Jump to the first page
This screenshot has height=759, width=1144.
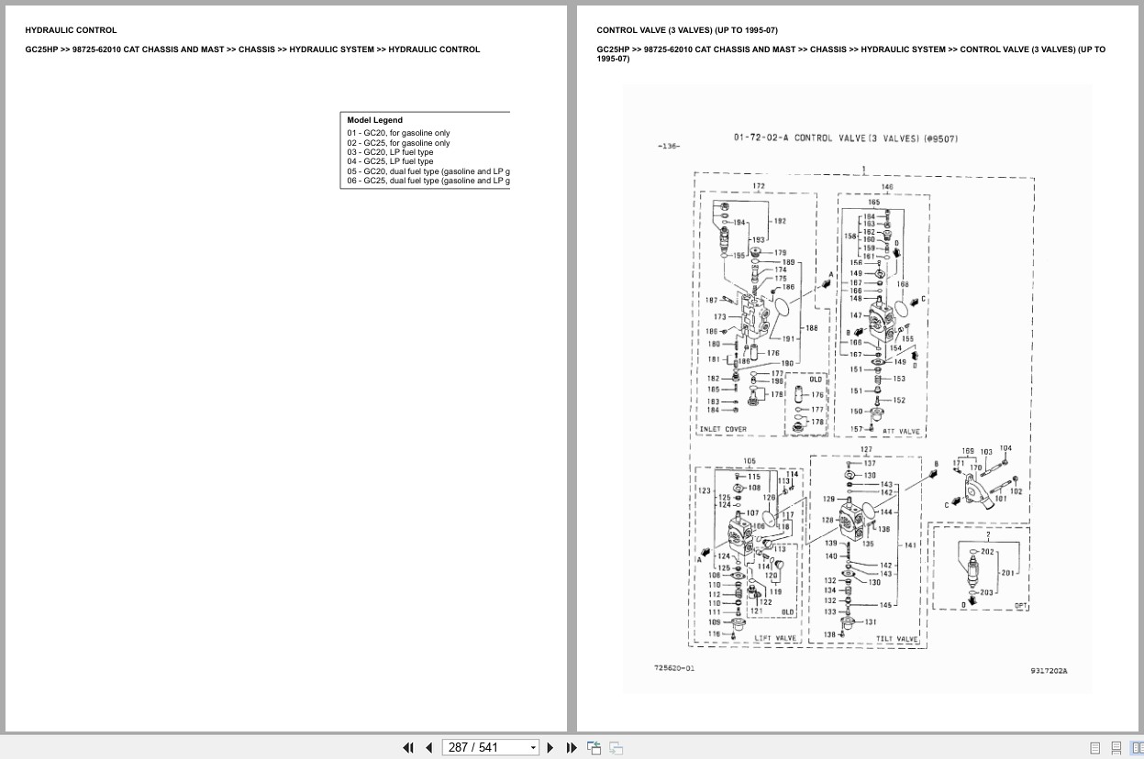[407, 747]
